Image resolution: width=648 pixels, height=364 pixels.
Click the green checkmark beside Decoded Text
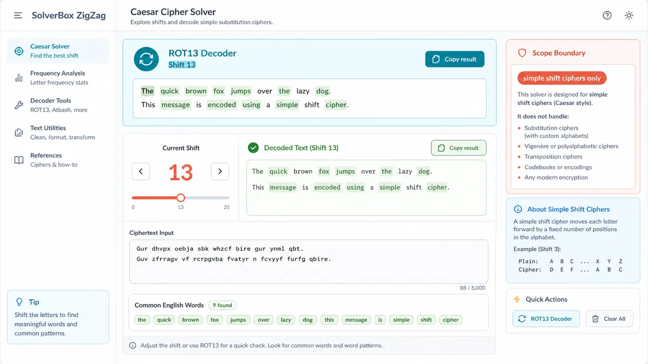pos(253,148)
